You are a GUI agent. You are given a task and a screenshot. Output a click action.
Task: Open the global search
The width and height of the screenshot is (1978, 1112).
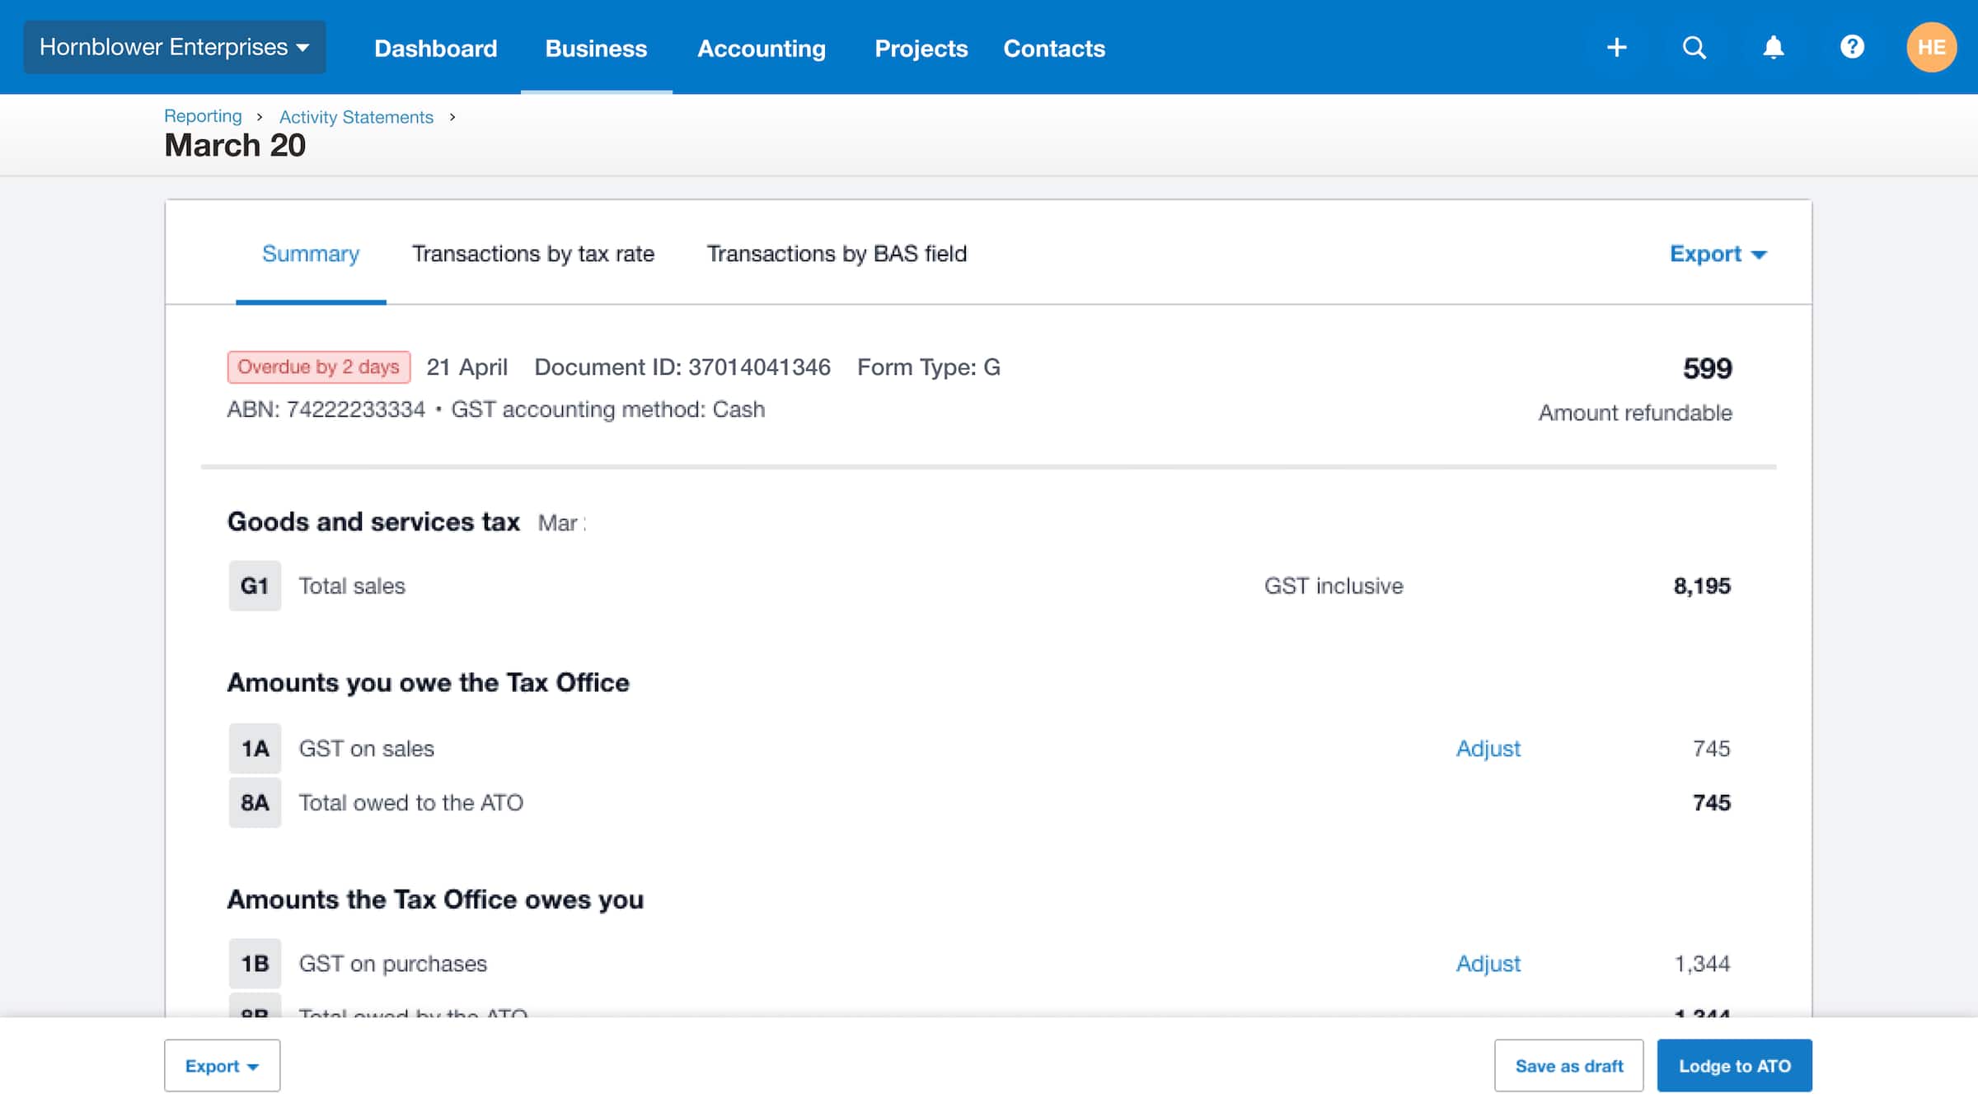[1694, 47]
